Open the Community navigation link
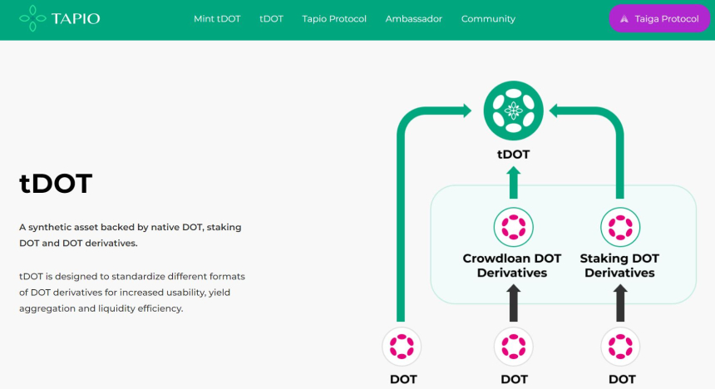 click(488, 19)
